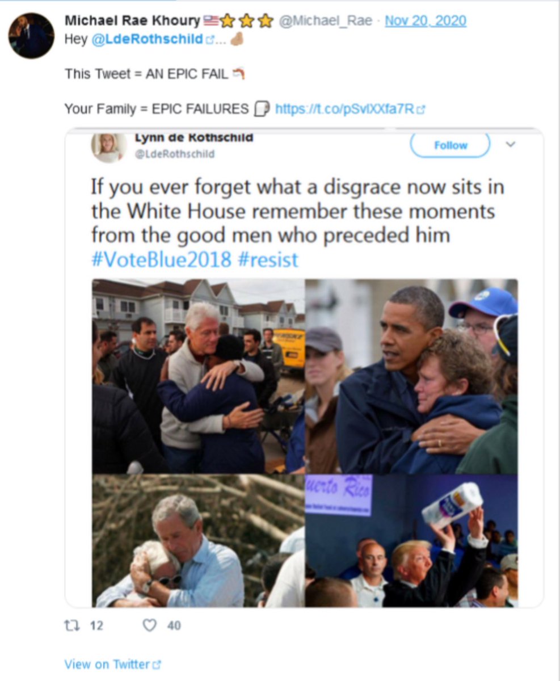Click the heart like icon showing 40
Screen dimensions: 560x681
pos(149,625)
